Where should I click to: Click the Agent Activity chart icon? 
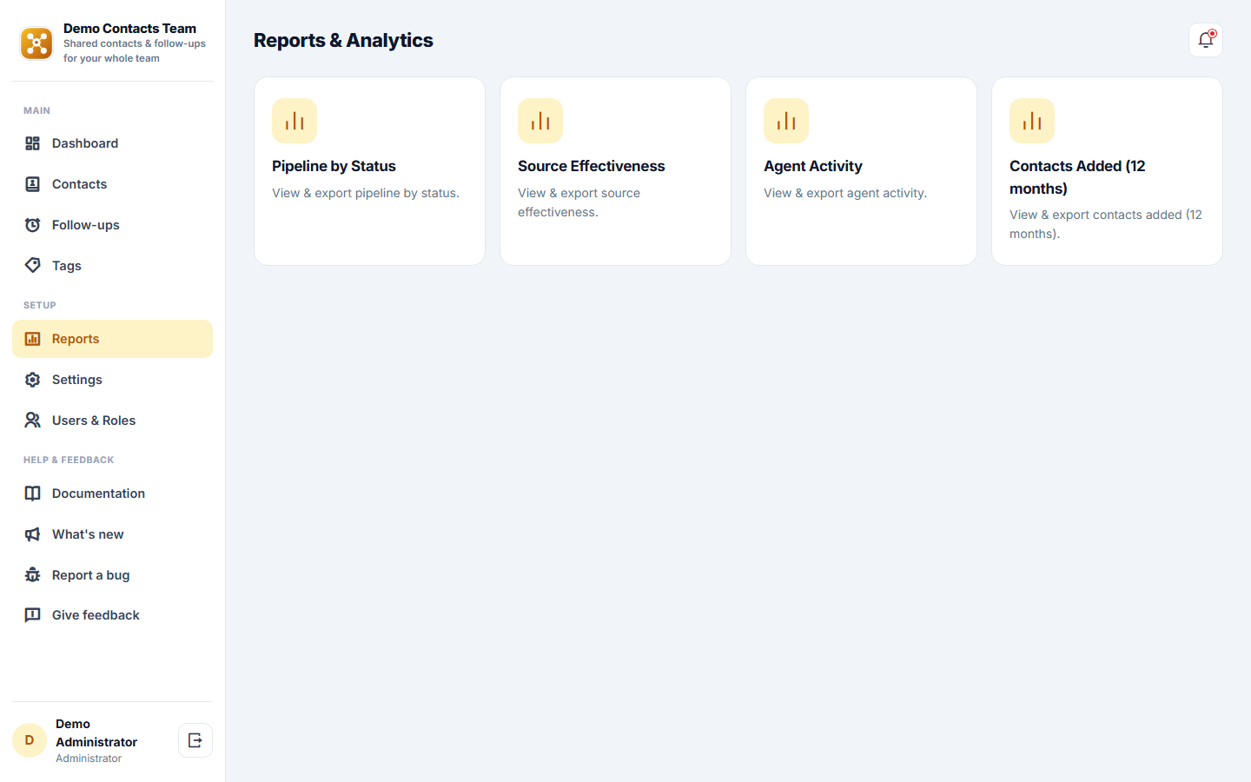tap(786, 121)
